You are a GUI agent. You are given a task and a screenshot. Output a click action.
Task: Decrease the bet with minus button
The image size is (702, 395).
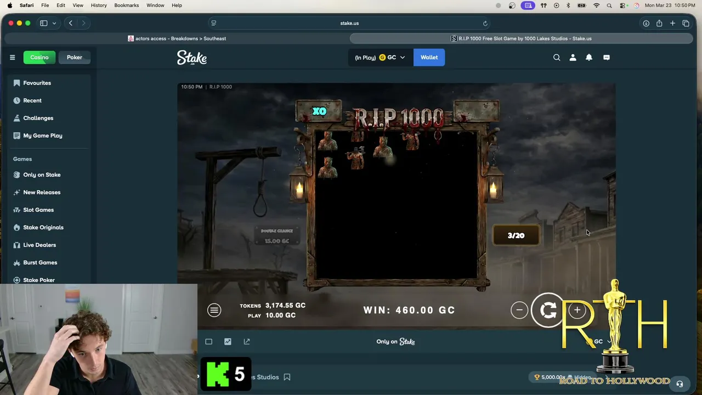pos(519,310)
